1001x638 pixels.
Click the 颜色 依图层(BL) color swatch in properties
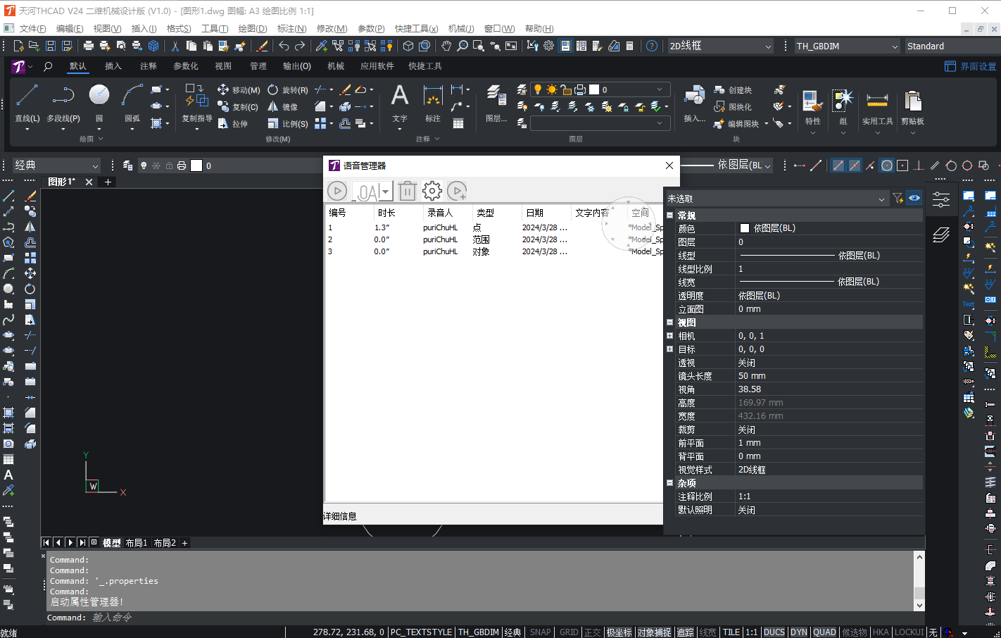(x=745, y=228)
